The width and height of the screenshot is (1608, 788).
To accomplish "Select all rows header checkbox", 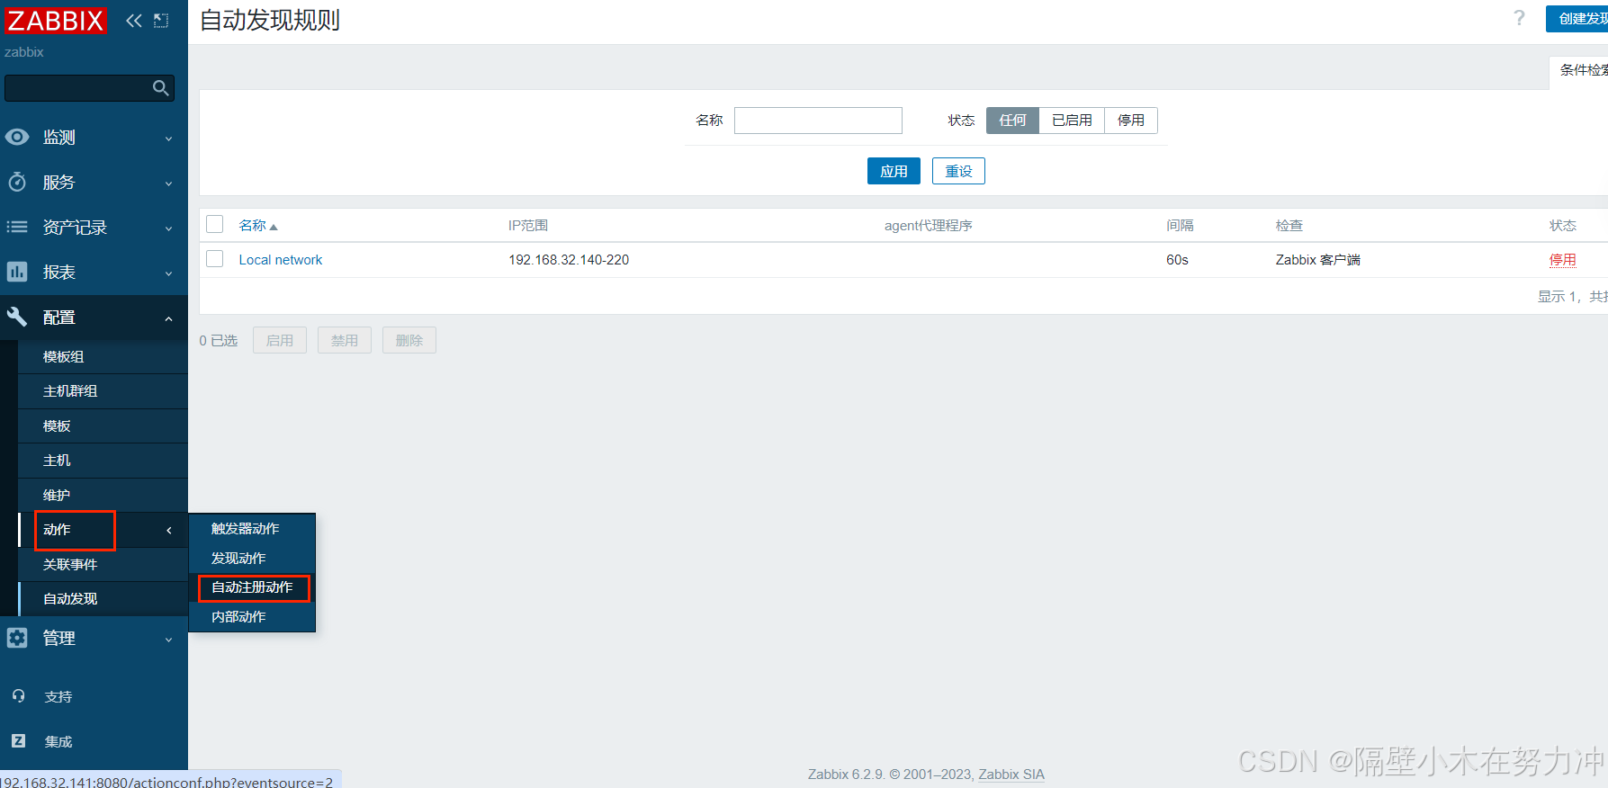I will pyautogui.click(x=215, y=224).
